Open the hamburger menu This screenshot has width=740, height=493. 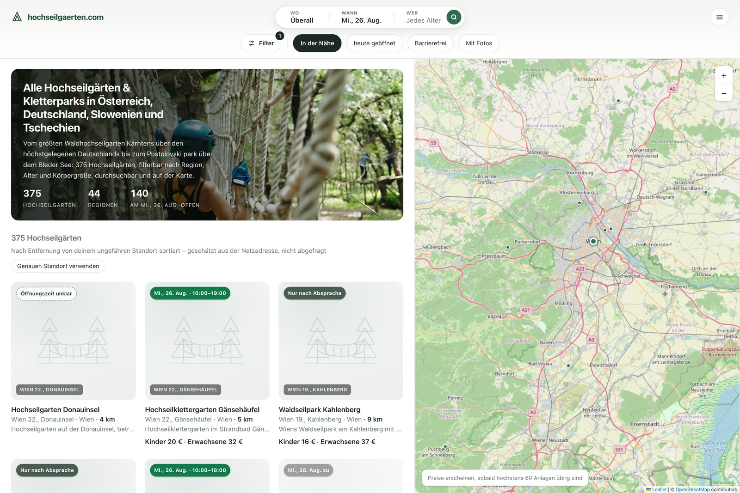tap(719, 17)
